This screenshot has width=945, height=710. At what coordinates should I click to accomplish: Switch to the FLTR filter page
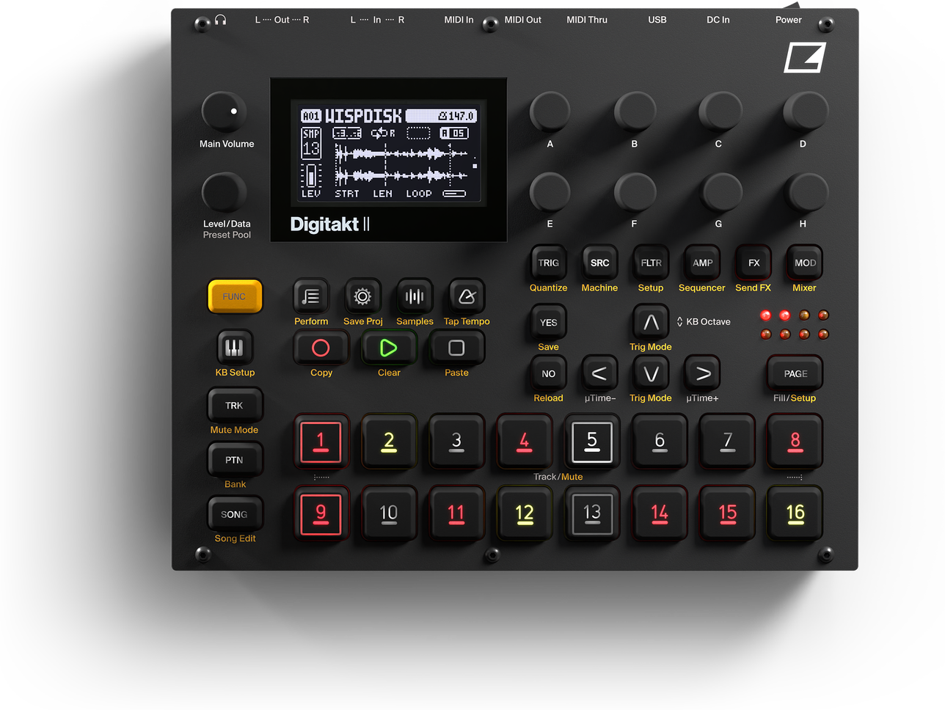point(651,263)
